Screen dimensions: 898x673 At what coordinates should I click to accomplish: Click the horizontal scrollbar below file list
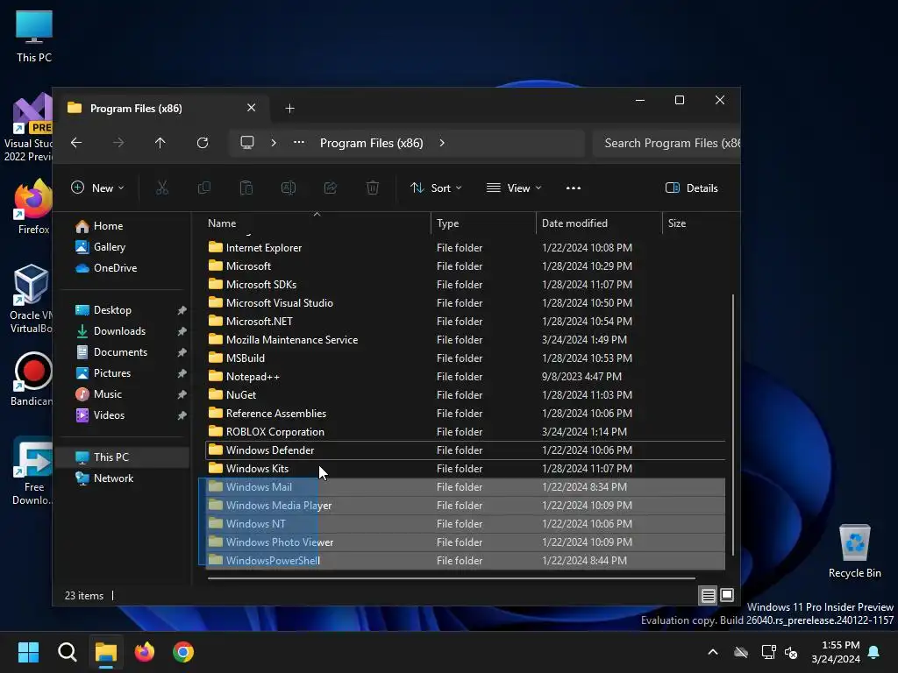[452, 578]
